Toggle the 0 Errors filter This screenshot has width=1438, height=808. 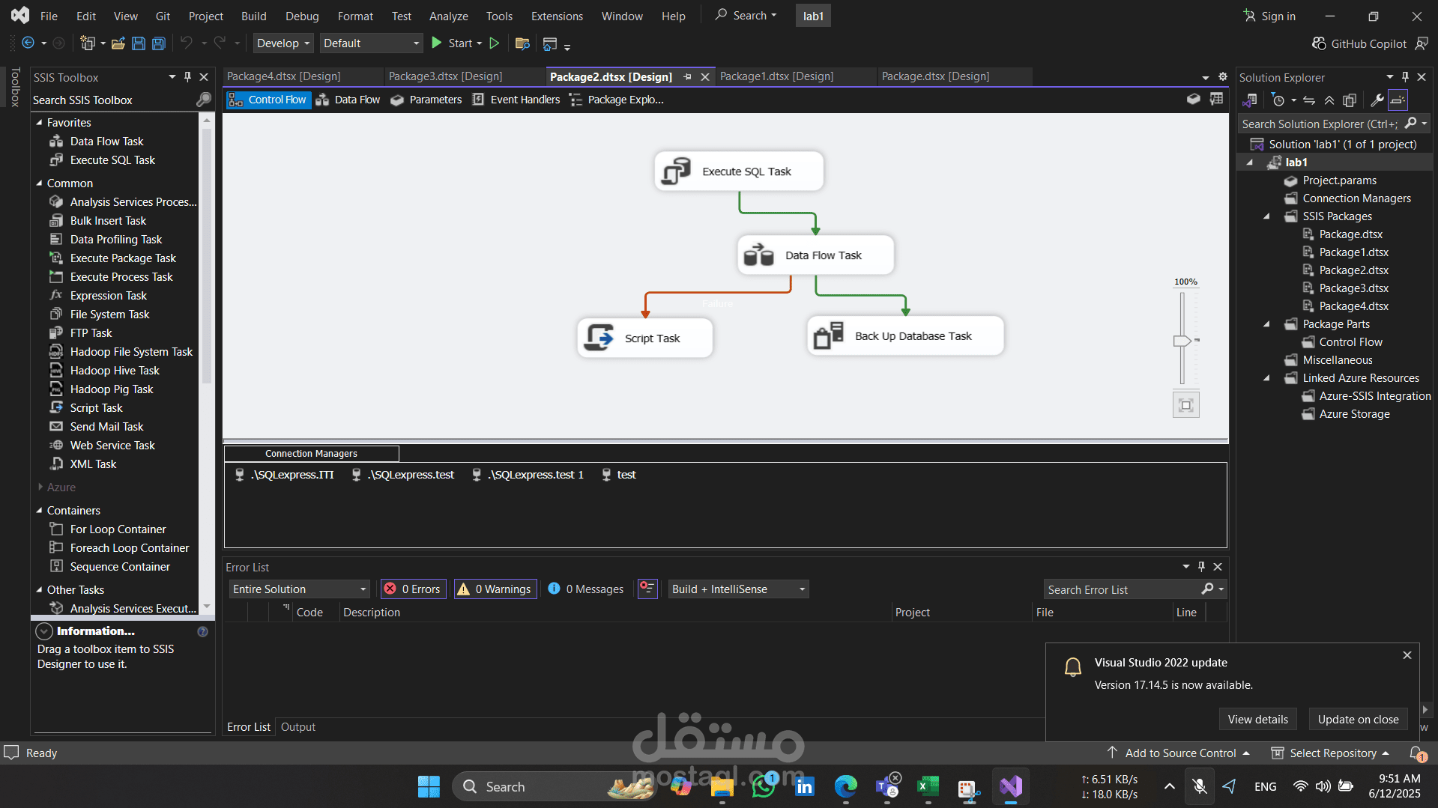413,589
